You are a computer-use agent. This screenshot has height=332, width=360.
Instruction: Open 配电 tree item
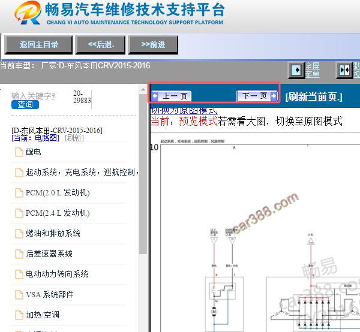33,152
